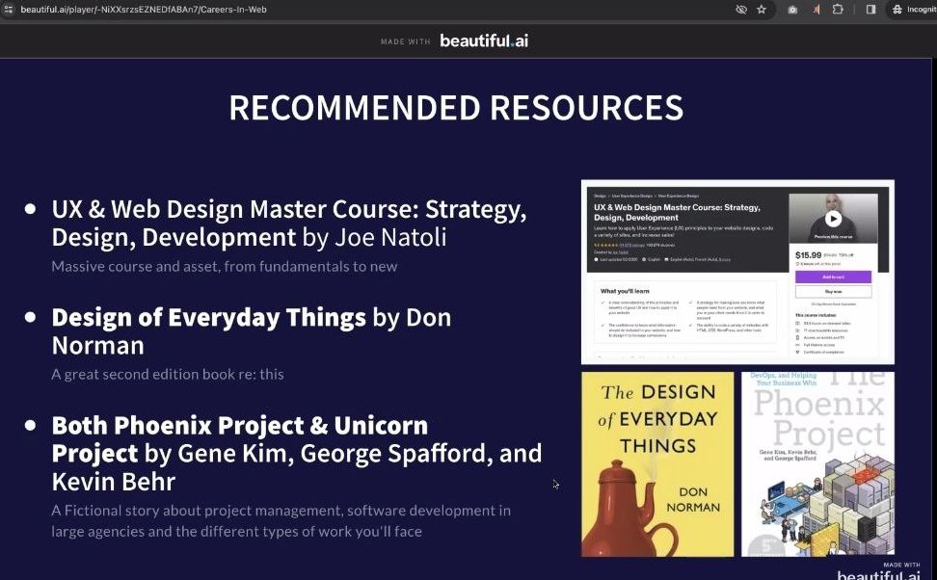Click the Recommended Resources slide title
The image size is (937, 580).
(456, 108)
